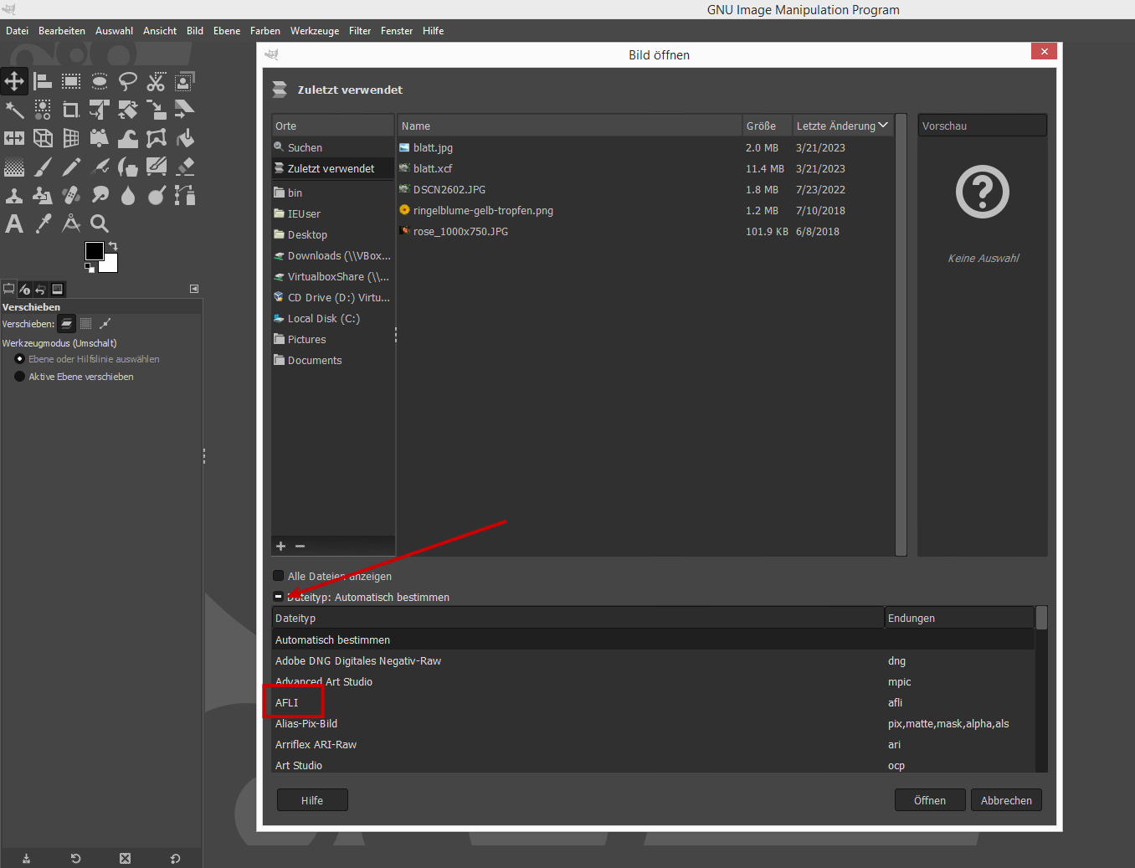Select 'Ebene oder Hilfslinie auswählen' radio
Screen dimensions: 1135x868
pos(20,359)
